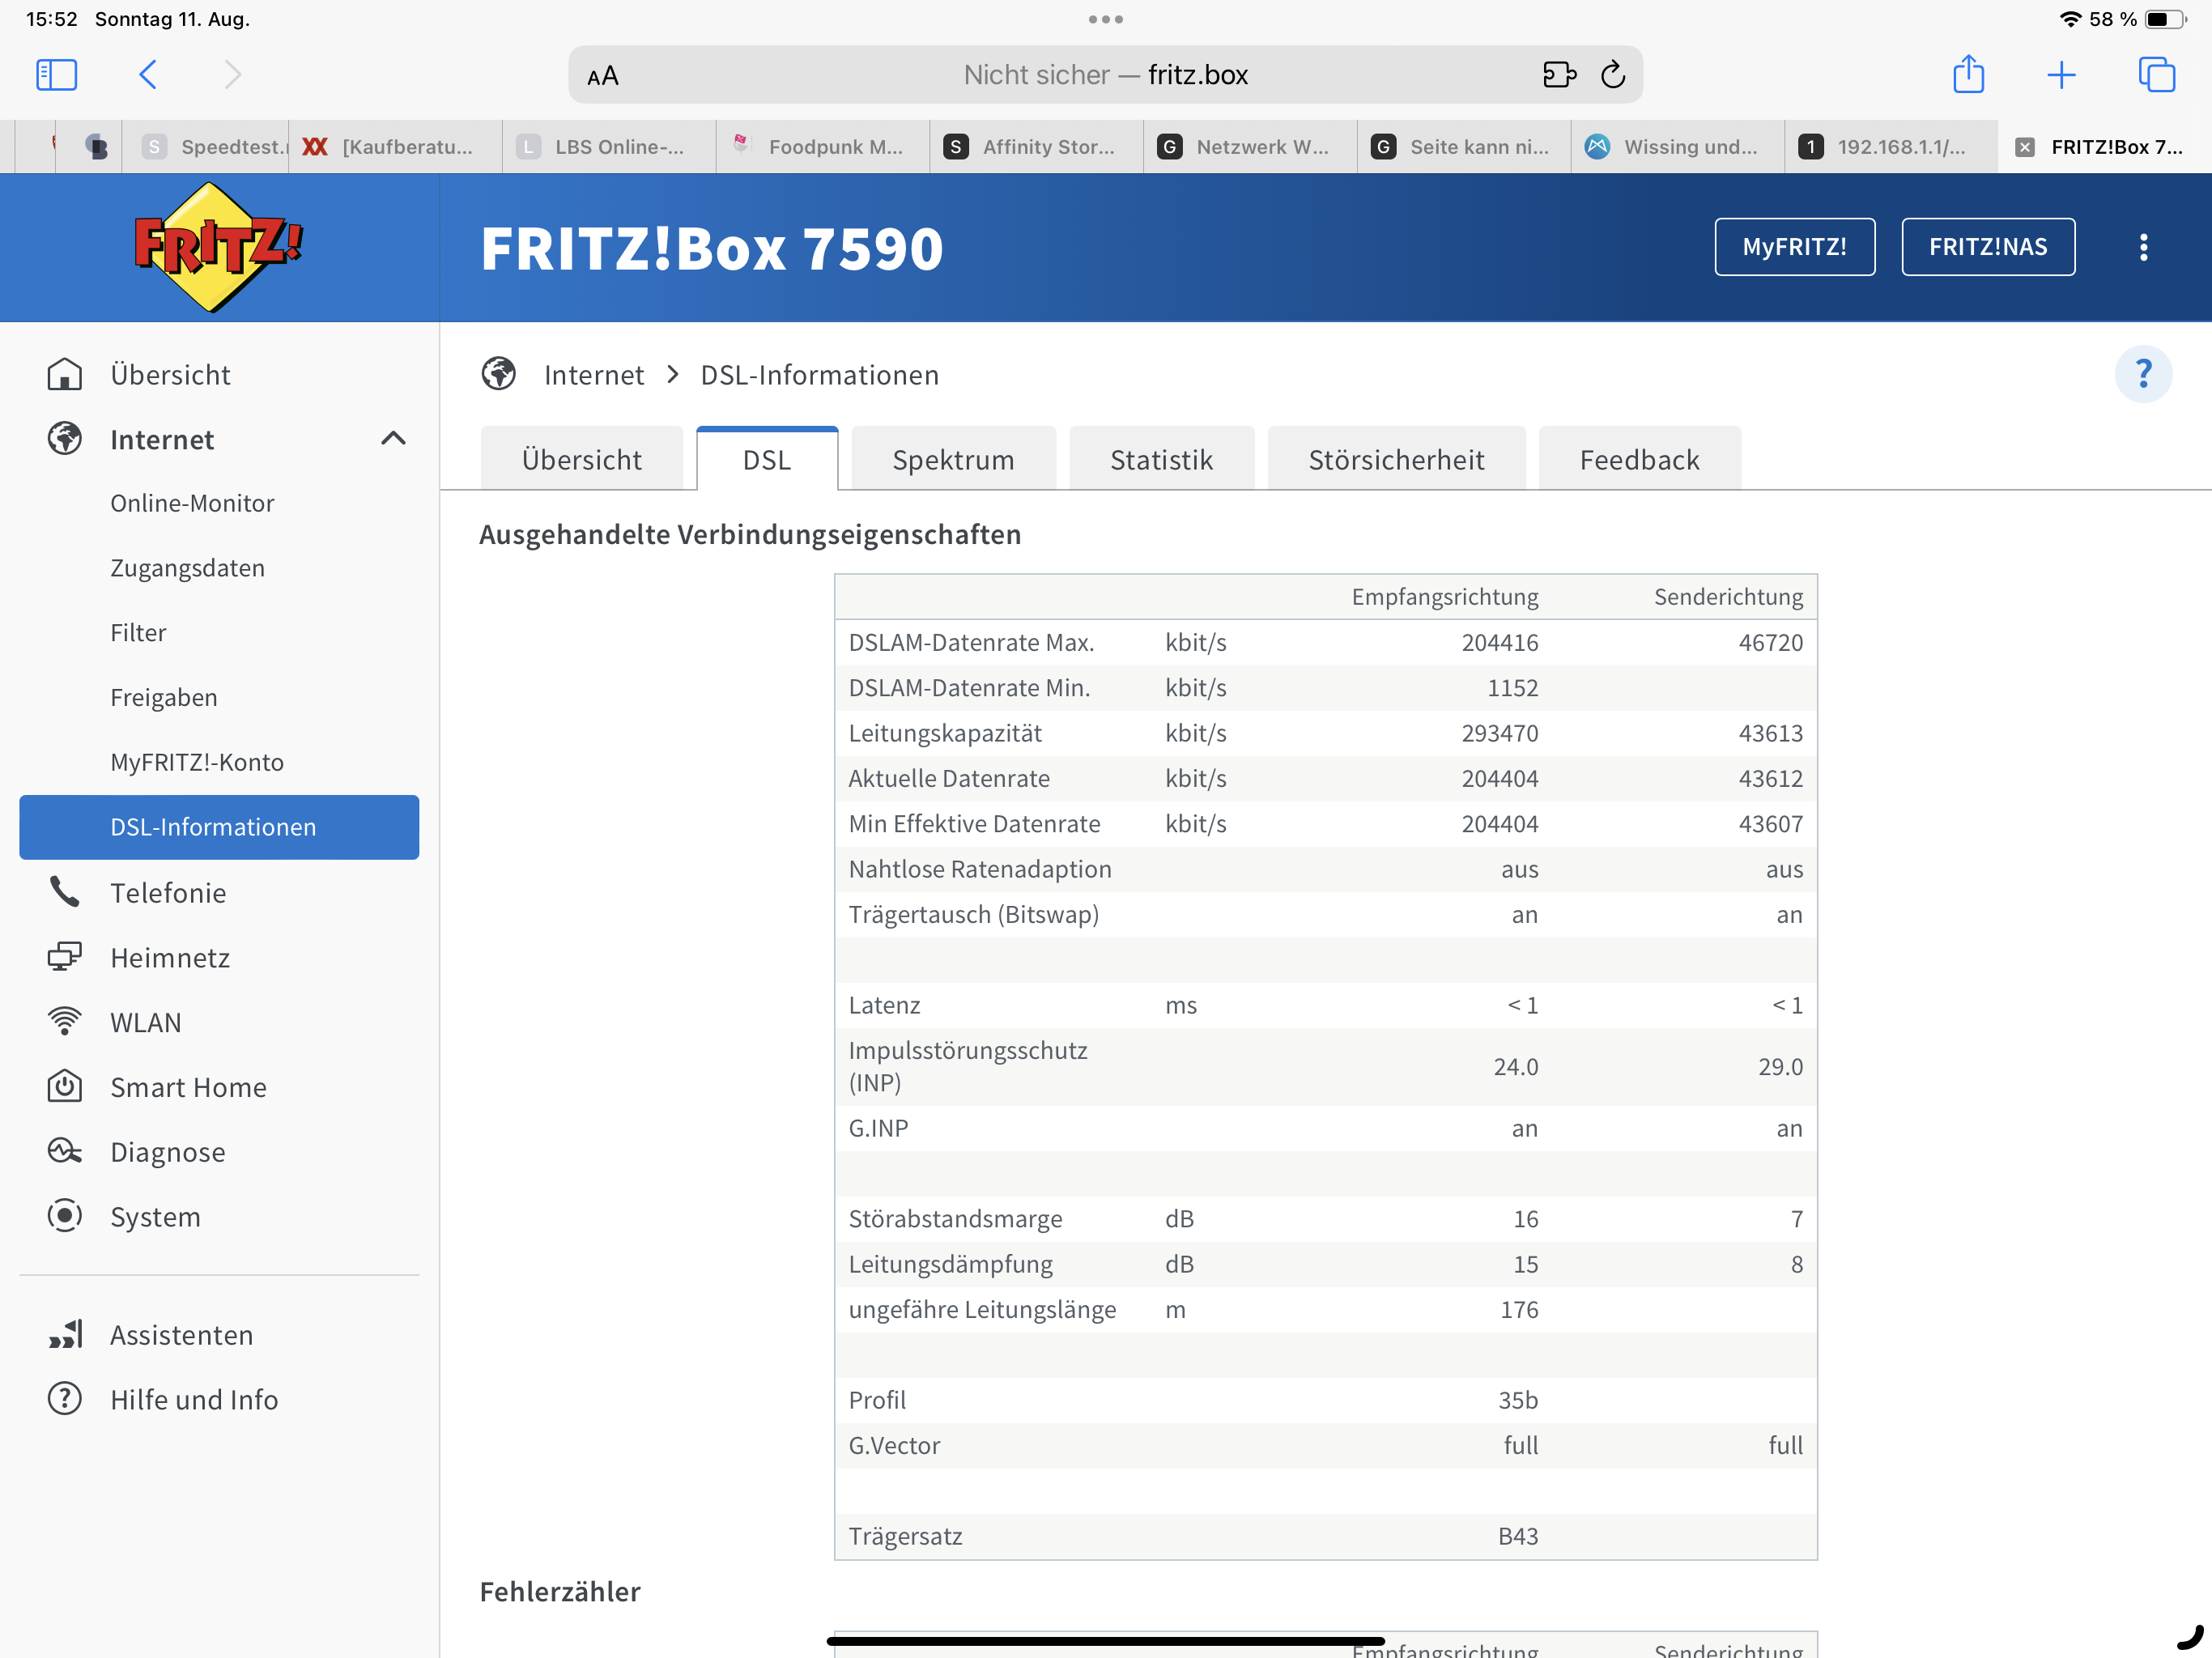Viewport: 2212px width, 1658px height.
Task: Click the fritz.box address field
Action: pos(1105,75)
